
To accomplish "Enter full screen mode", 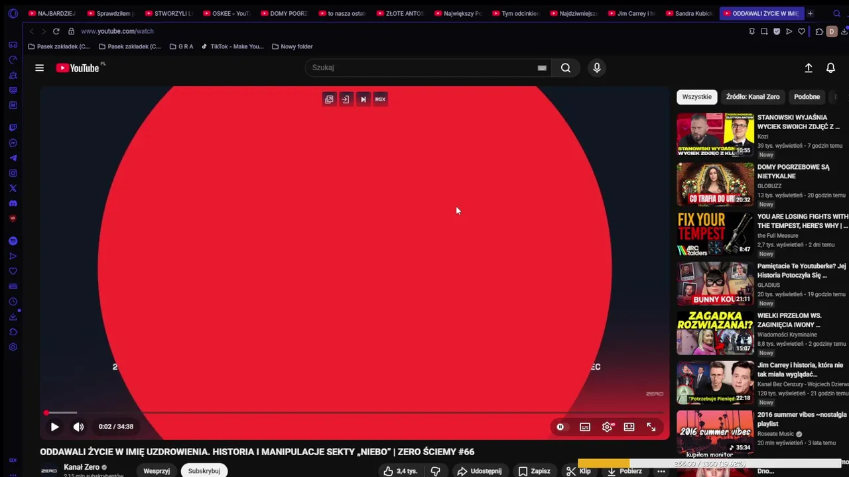I will [651, 427].
